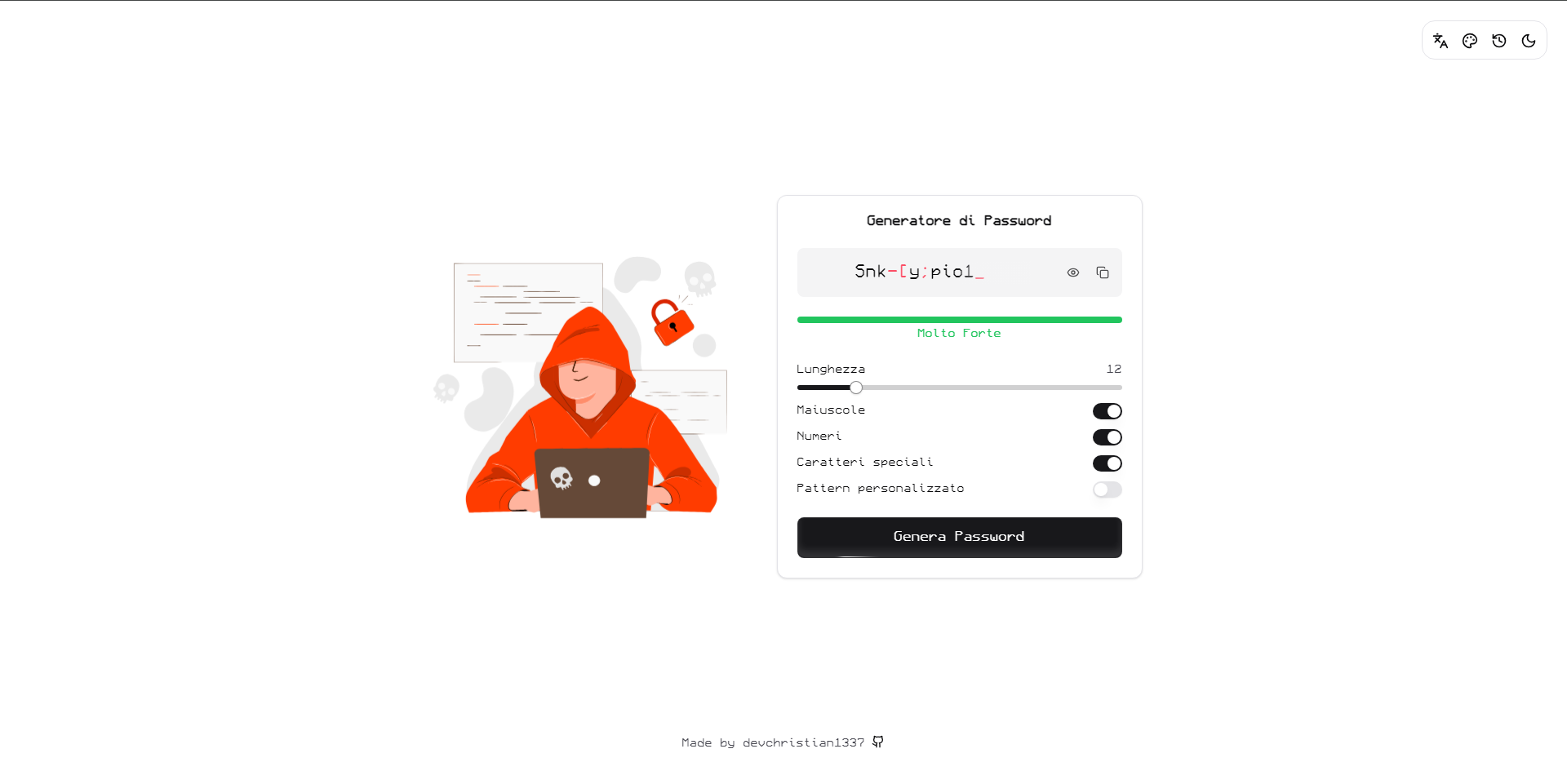Hide the password using the eye icon

coord(1073,273)
